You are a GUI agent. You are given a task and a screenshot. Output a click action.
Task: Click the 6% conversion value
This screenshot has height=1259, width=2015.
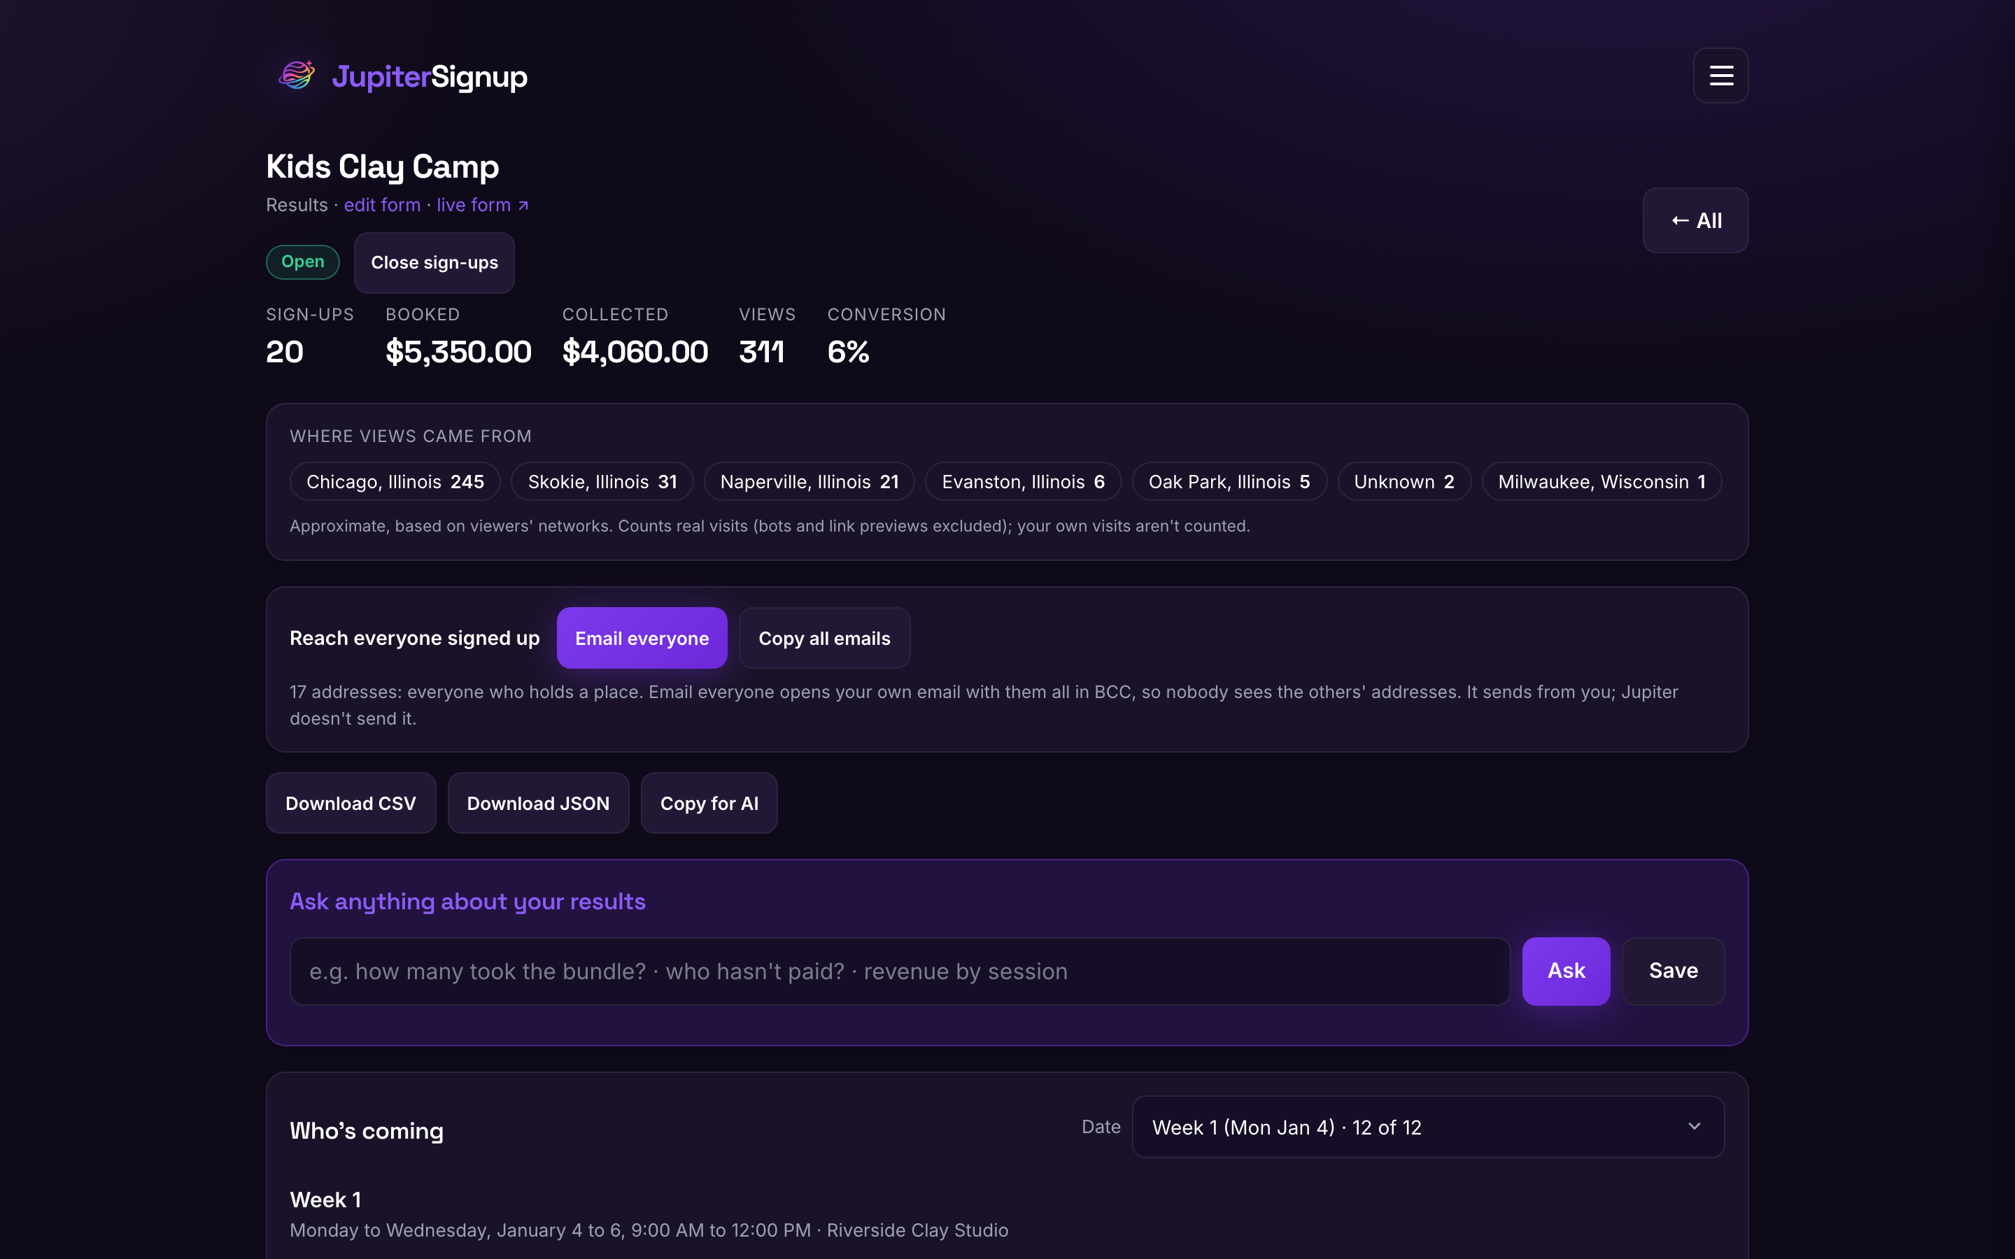[x=848, y=351]
